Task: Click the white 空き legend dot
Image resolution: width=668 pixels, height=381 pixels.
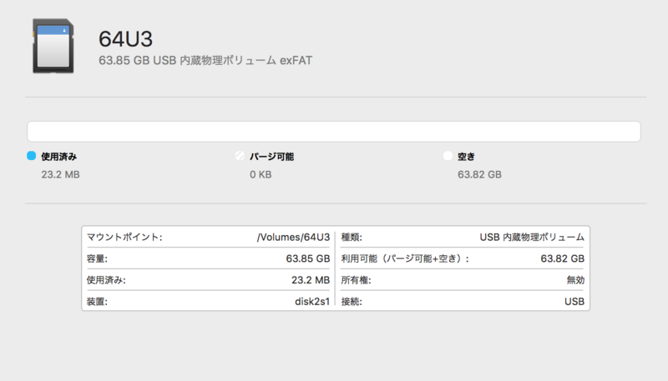Action: click(x=448, y=156)
